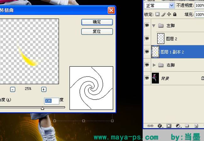This screenshot has width=204, height=141.
Task: Toggle lock transparent pixels icon
Action: (x=158, y=14)
